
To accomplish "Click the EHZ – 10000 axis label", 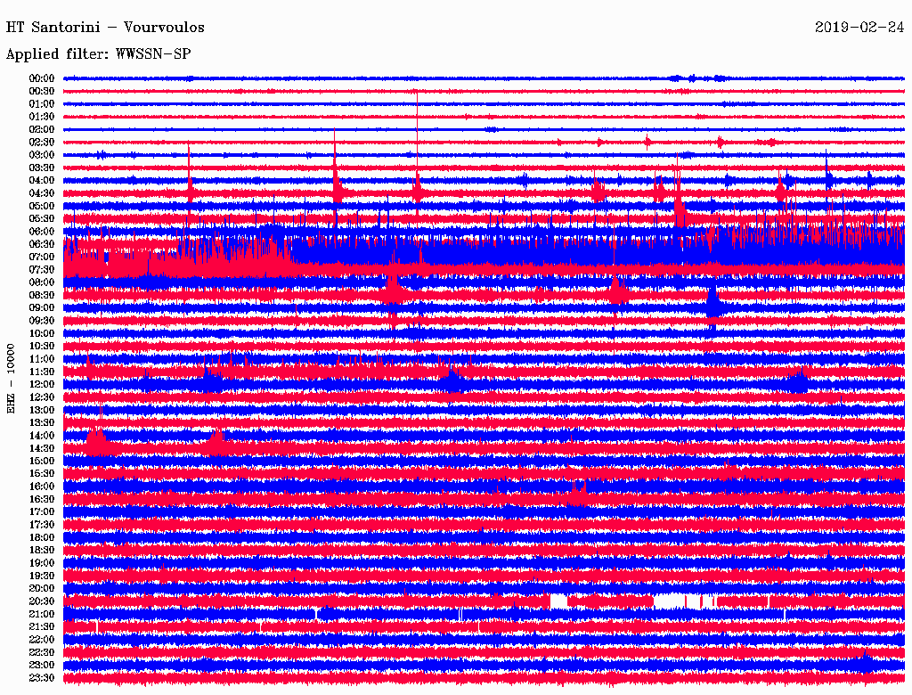I will [x=11, y=379].
